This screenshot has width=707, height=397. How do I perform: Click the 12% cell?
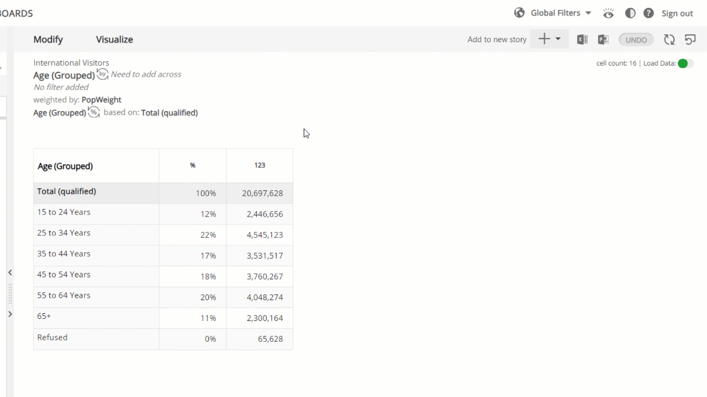point(193,214)
